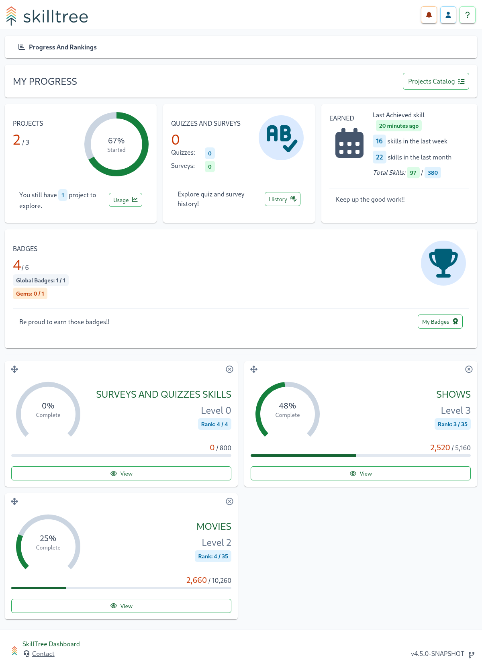Remove the Shows project card

coord(469,369)
